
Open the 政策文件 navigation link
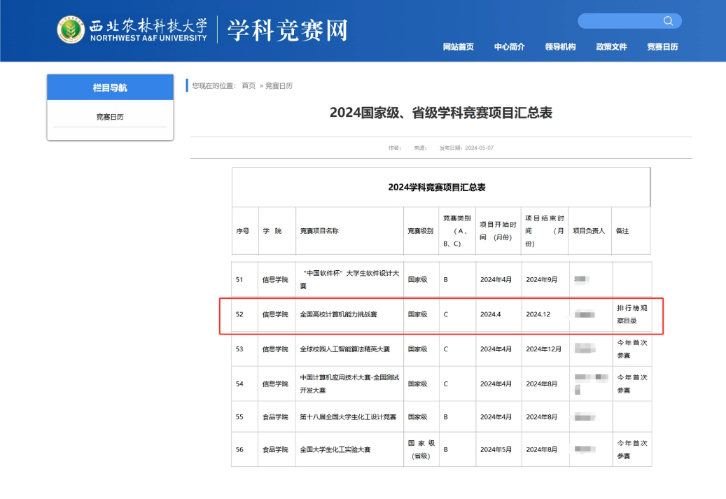pyautogui.click(x=611, y=47)
